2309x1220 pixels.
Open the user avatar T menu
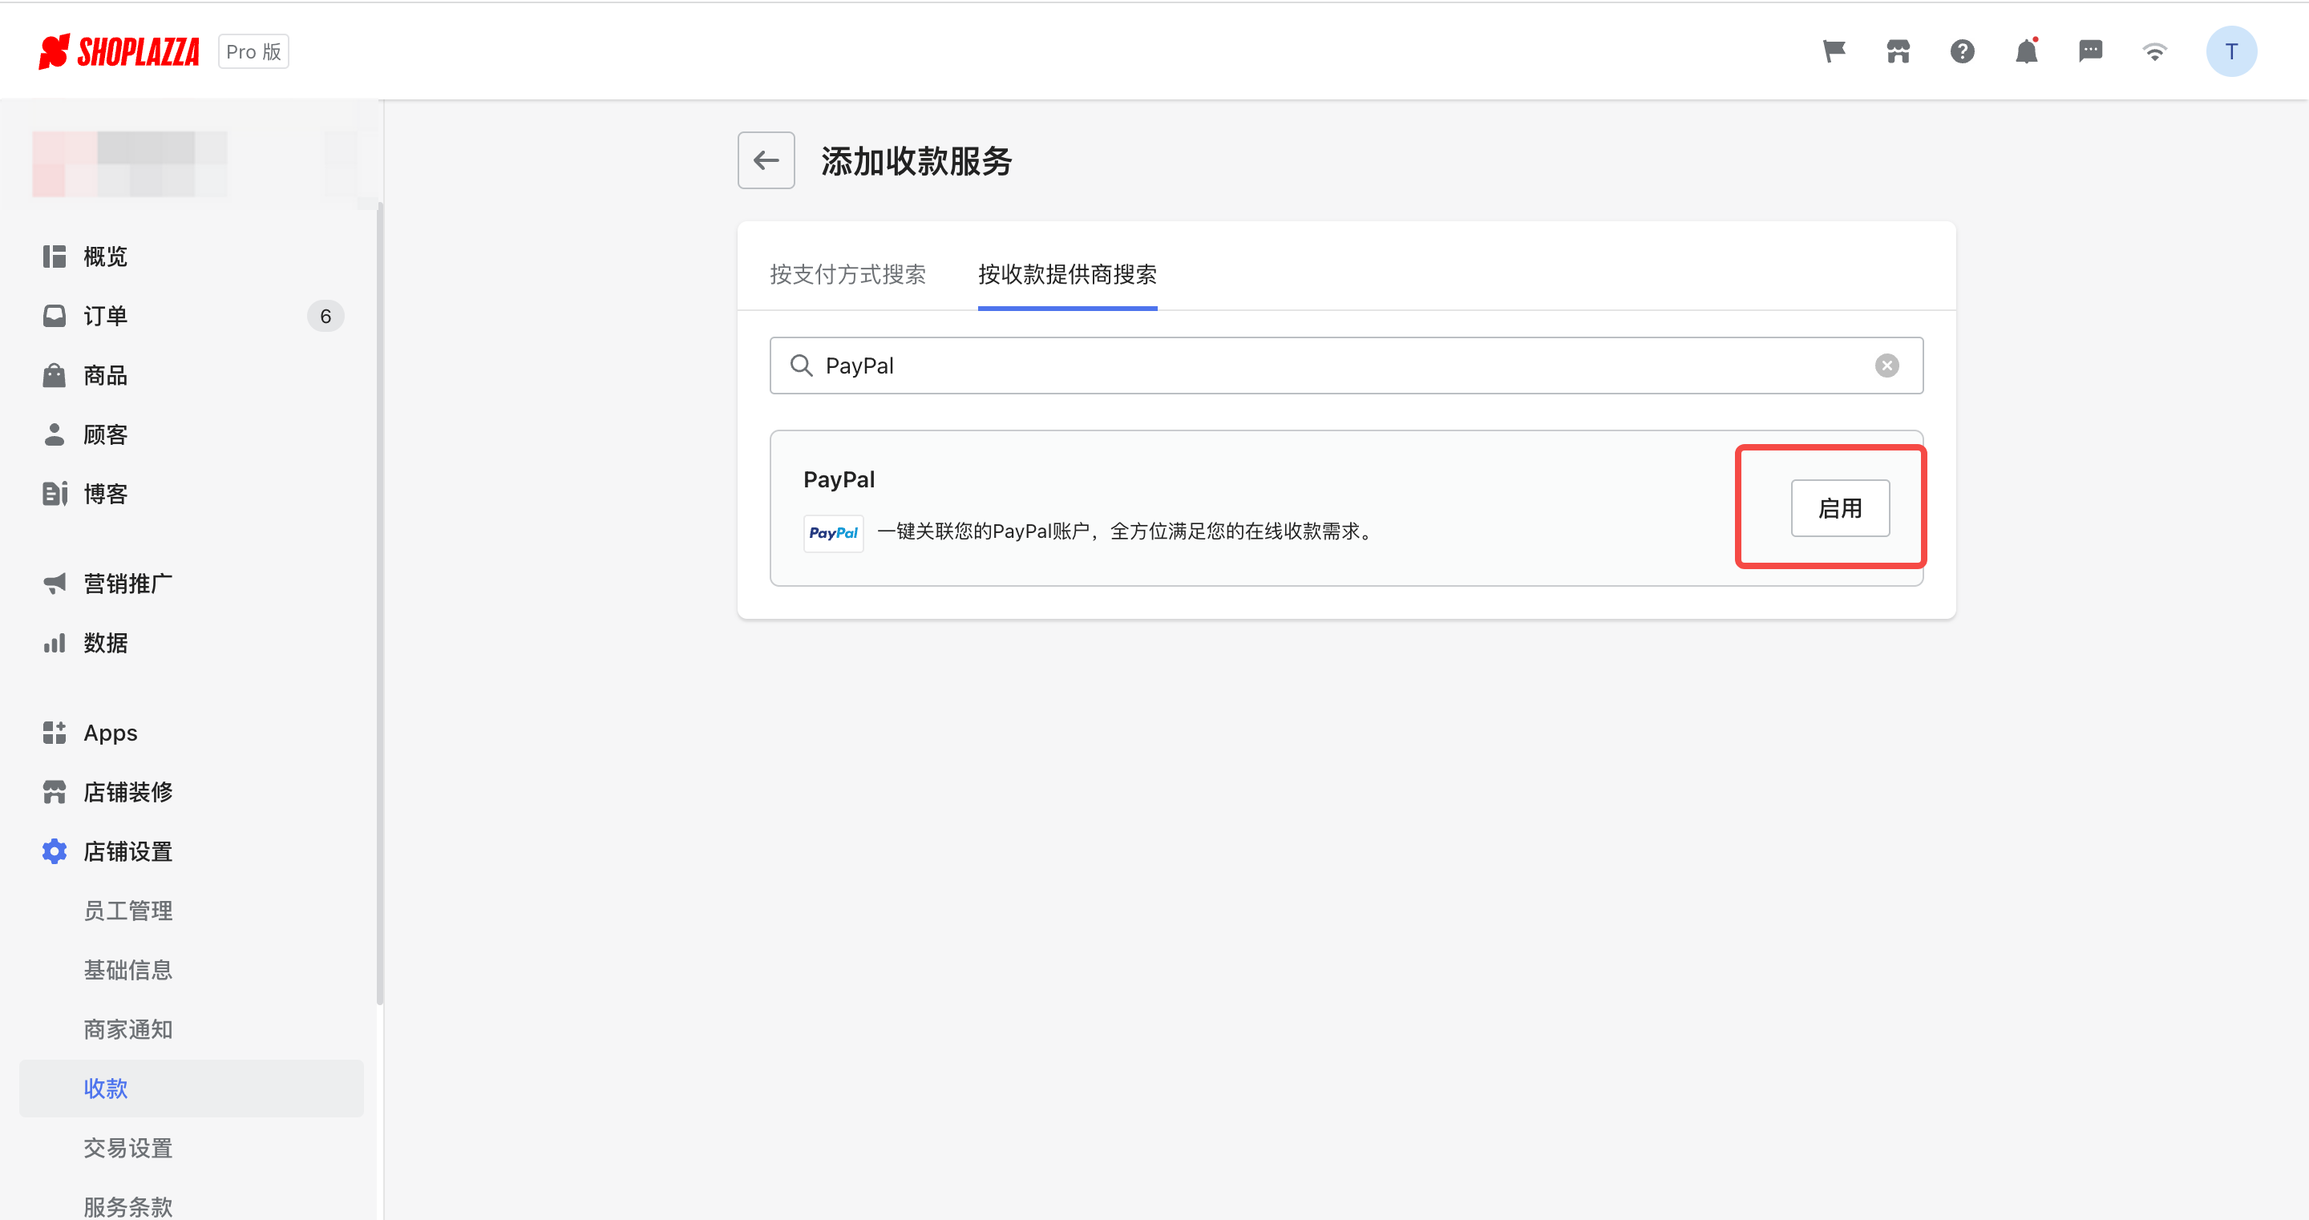pos(2231,51)
